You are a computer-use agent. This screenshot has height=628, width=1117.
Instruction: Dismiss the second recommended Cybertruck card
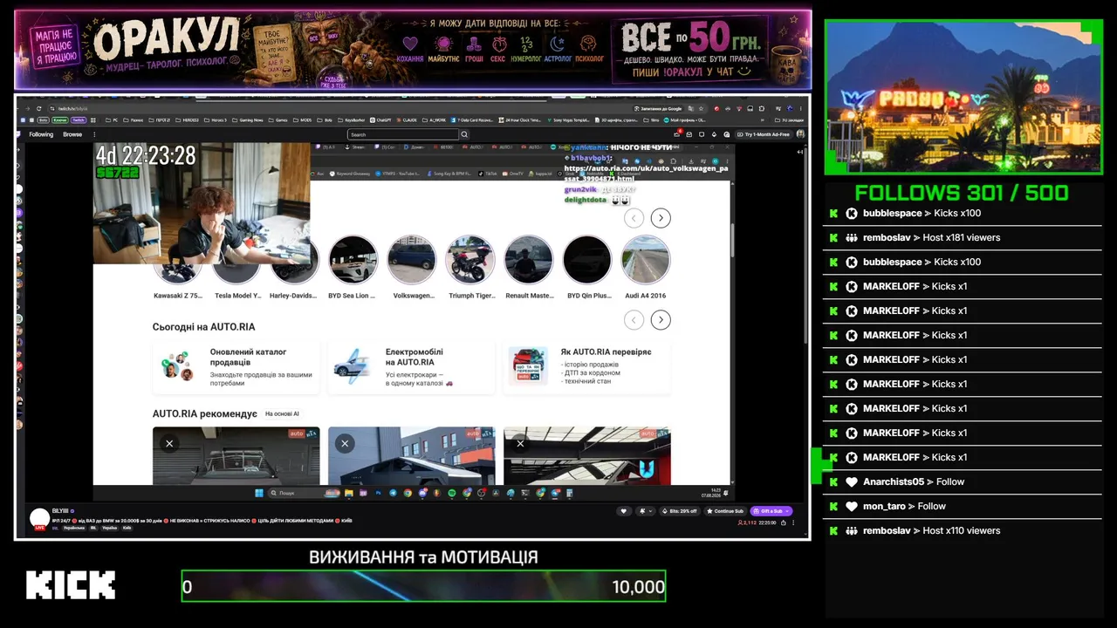click(x=345, y=444)
